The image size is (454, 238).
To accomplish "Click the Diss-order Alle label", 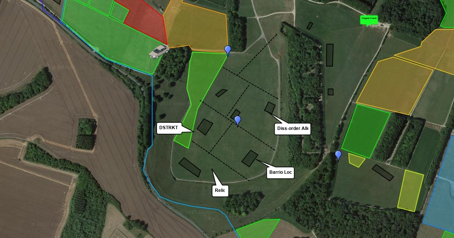I will pyautogui.click(x=293, y=129).
